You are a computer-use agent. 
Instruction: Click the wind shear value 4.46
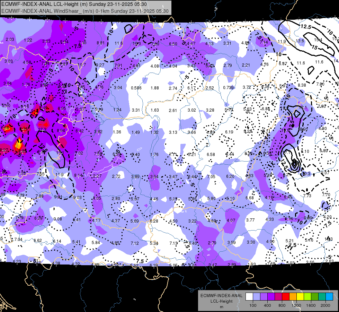coord(154,199)
